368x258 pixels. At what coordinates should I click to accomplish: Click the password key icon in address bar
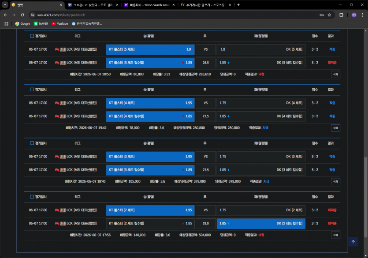(x=322, y=15)
